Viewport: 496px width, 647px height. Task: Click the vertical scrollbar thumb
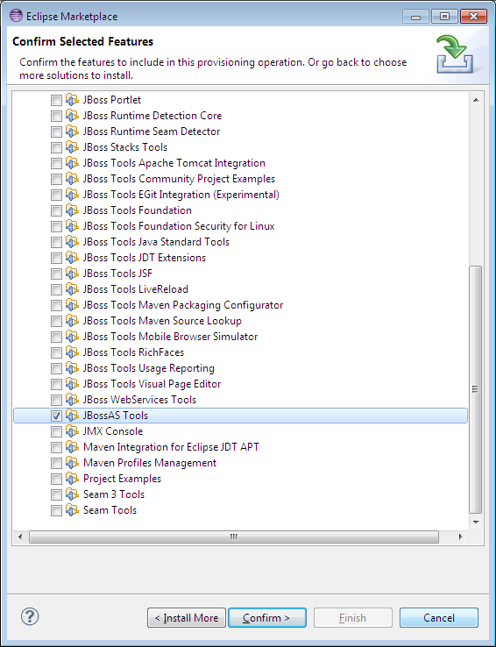[476, 389]
